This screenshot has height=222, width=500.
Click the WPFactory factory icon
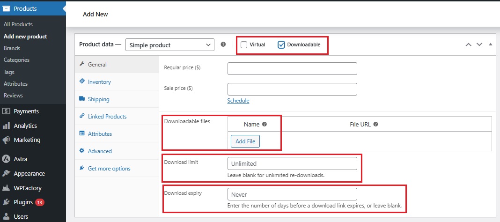click(6, 188)
